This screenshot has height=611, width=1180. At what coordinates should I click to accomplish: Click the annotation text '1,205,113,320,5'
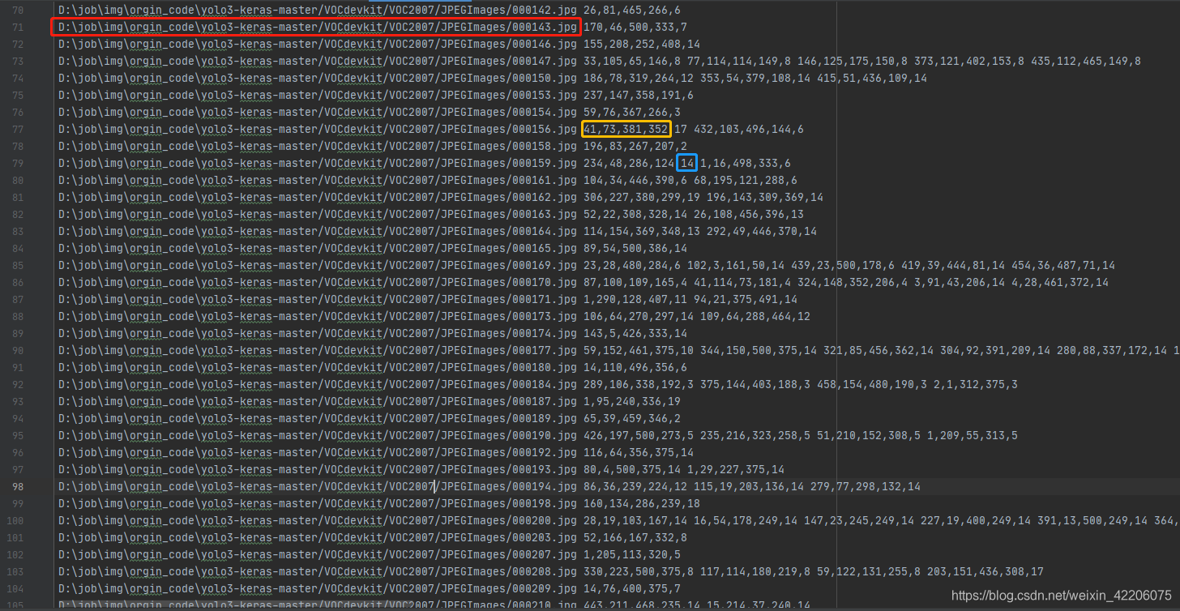[632, 555]
